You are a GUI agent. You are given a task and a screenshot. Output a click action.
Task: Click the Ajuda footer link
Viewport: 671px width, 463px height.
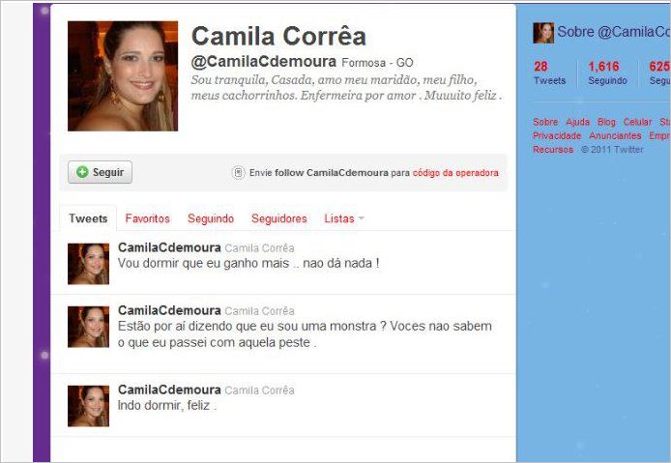(578, 122)
